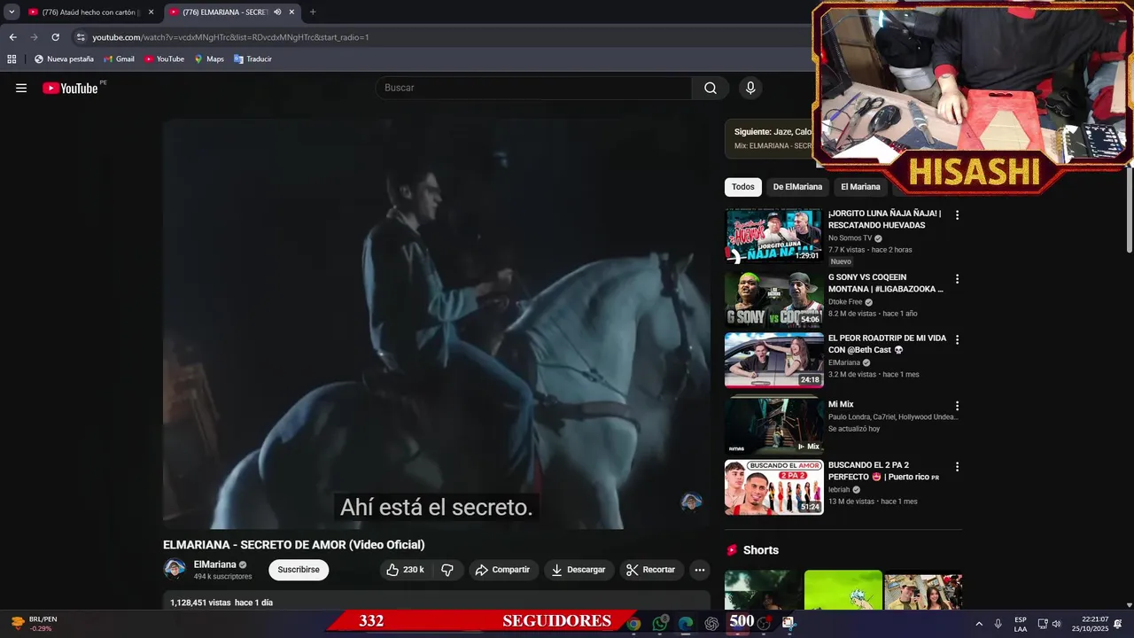Open Nueva pestaña bookmark

64,59
